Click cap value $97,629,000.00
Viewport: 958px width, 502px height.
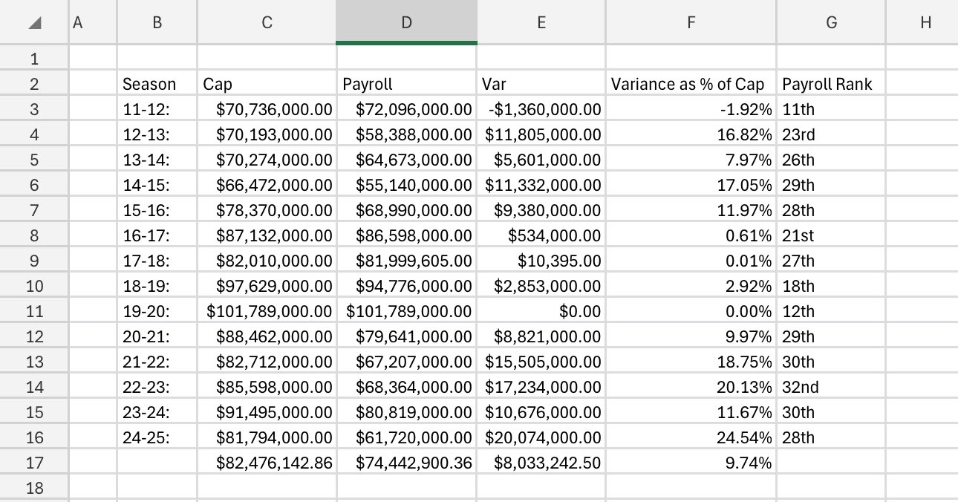267,286
